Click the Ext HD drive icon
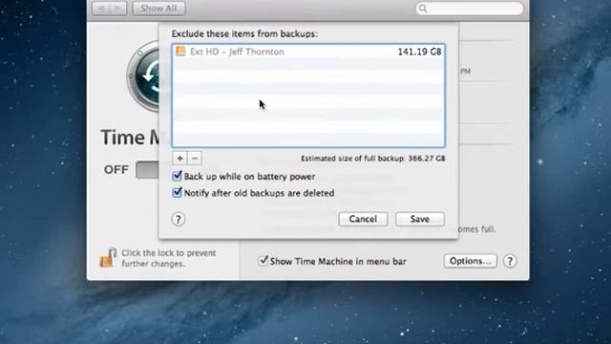 [x=180, y=51]
